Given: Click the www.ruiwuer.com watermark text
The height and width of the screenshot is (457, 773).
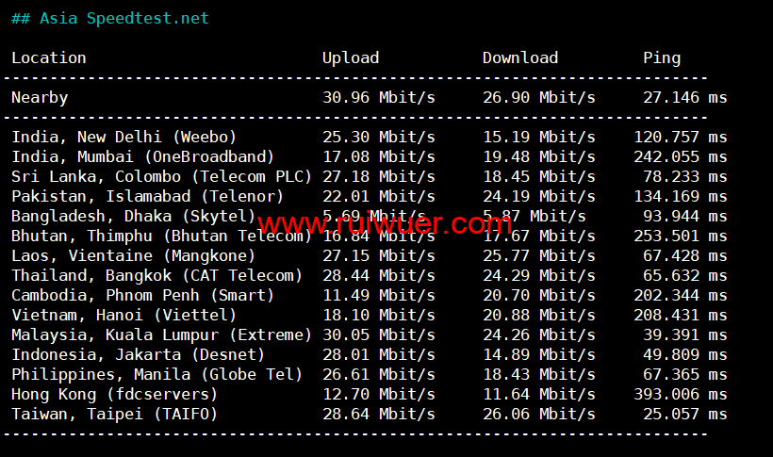Looking at the screenshot, I should pyautogui.click(x=385, y=224).
